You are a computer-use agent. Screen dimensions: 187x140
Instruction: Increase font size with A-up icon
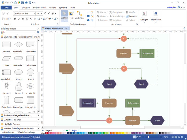tap(45, 13)
